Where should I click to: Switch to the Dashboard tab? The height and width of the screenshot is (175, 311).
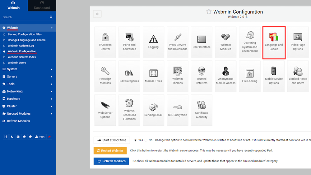pos(42,6)
